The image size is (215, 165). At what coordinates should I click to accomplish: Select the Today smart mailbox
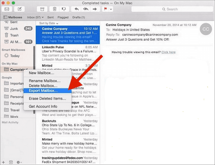[x=17, y=56]
